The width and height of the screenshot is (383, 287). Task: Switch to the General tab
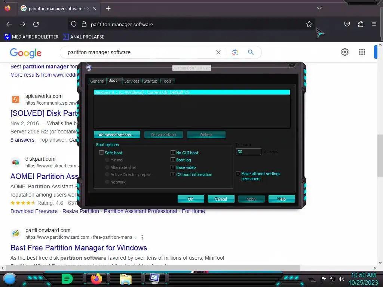(x=97, y=81)
